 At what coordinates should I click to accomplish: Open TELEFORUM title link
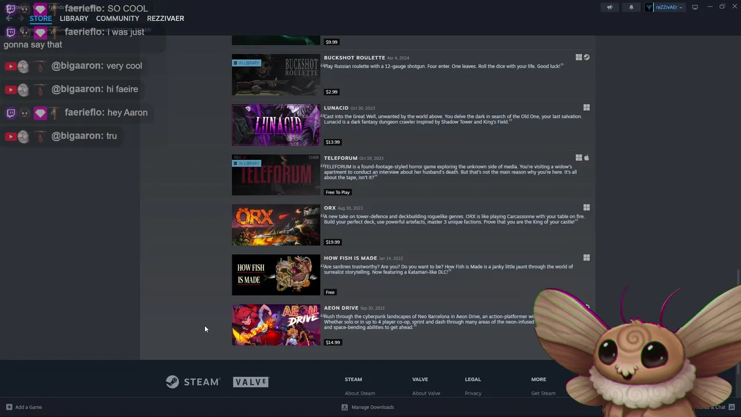click(340, 158)
